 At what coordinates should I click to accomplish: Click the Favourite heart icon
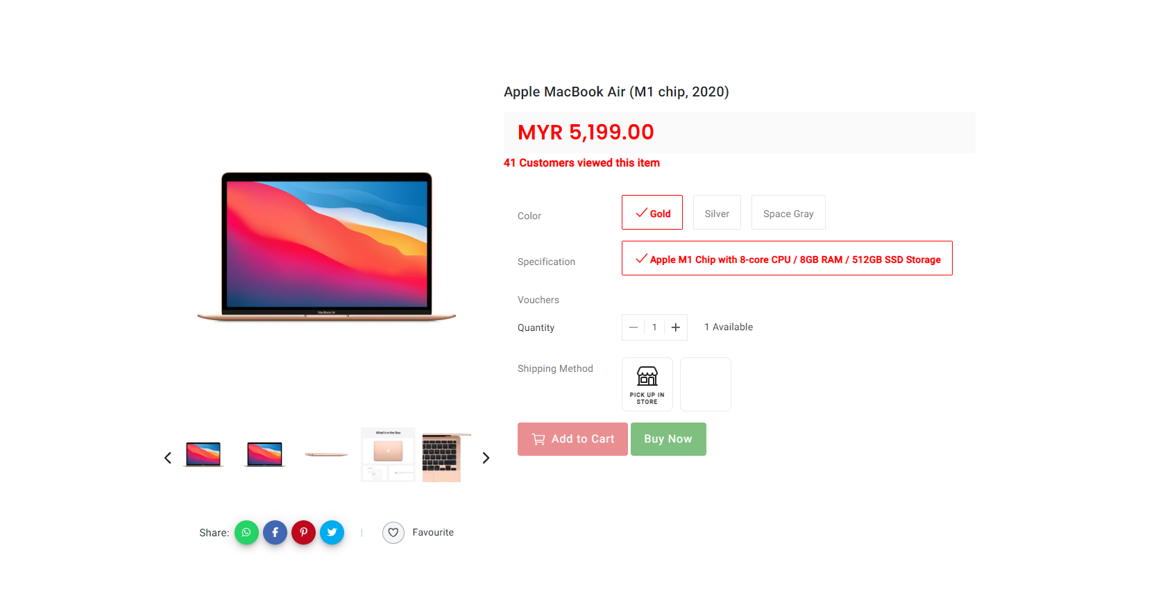(x=393, y=532)
